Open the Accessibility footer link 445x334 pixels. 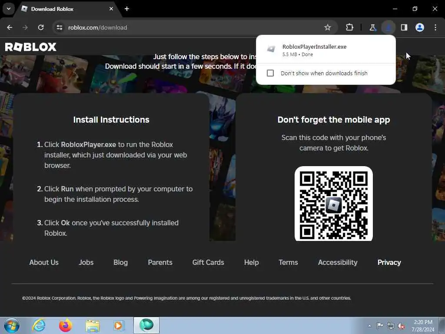tap(338, 262)
